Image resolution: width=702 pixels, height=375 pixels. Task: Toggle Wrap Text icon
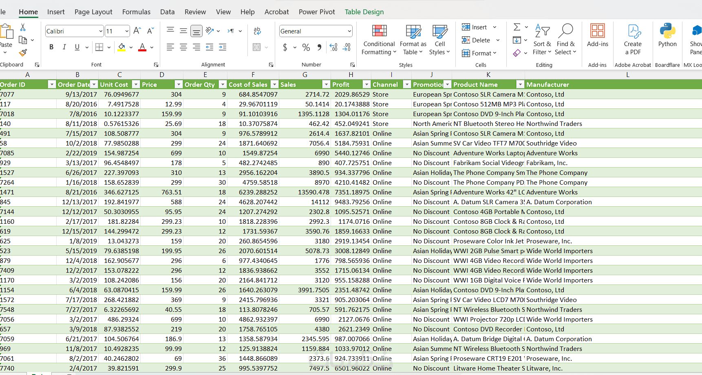point(257,31)
